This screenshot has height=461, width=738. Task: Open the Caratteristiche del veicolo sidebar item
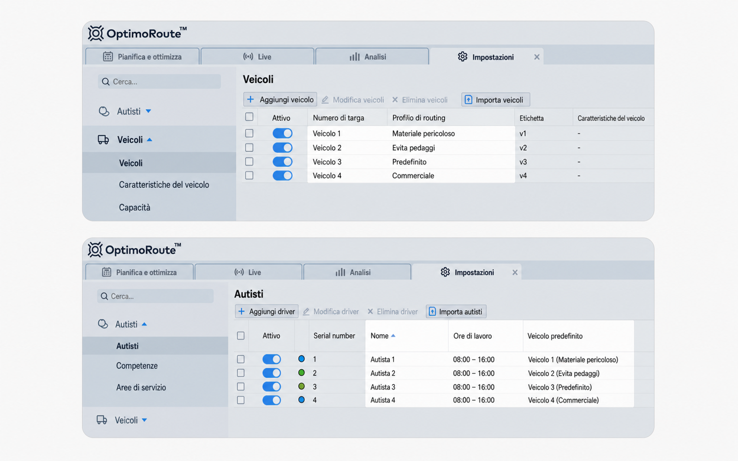159,185
